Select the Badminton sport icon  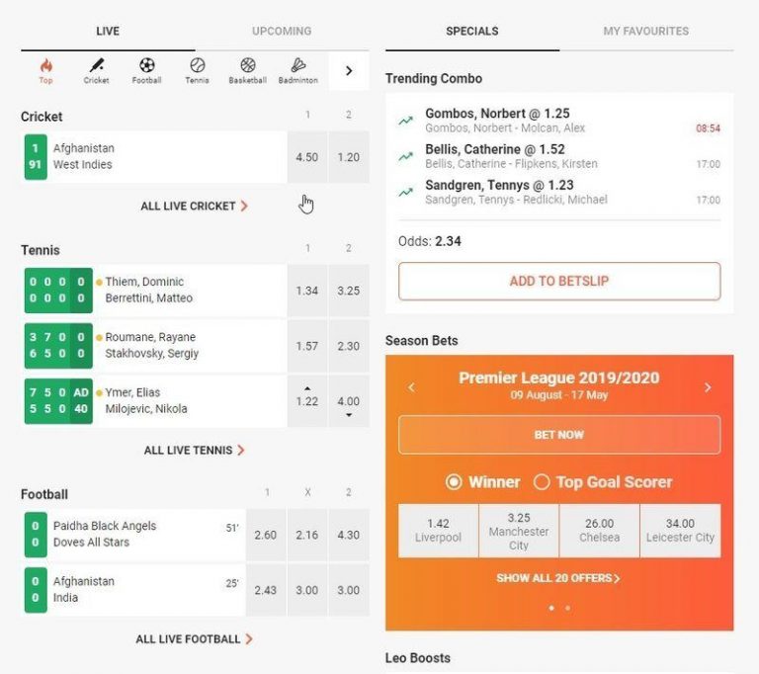tap(297, 67)
